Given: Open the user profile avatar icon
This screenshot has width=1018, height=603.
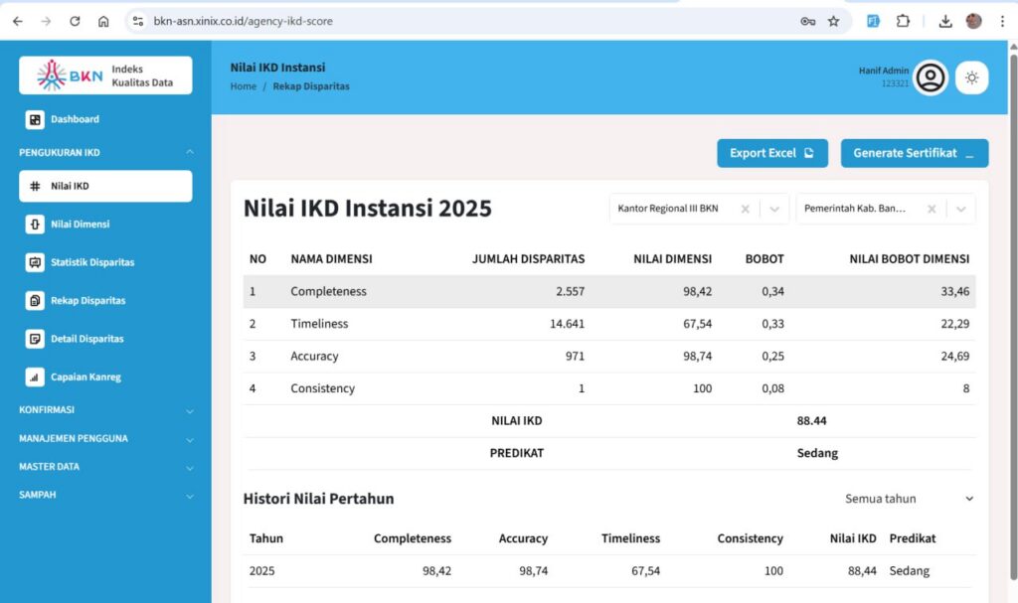Looking at the screenshot, I should pyautogui.click(x=931, y=77).
